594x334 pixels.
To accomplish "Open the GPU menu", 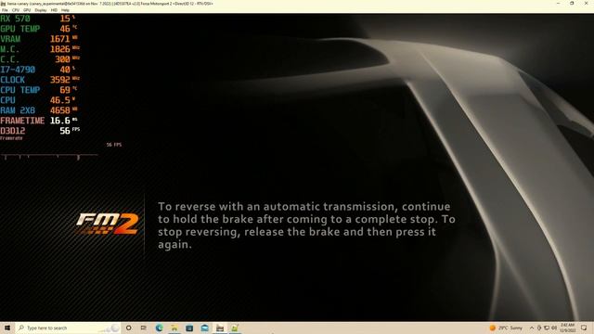I will [27, 10].
